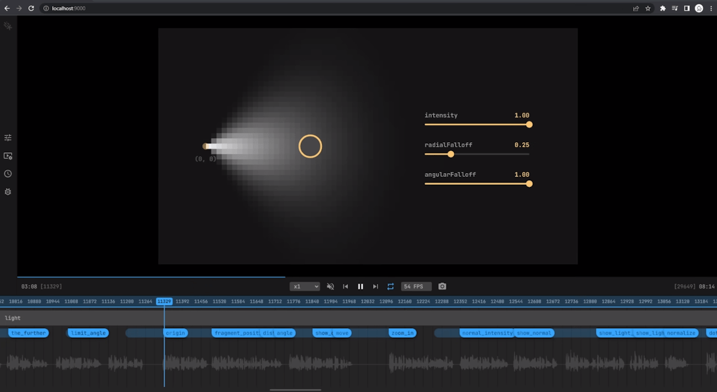Toggle loop playback mode
This screenshot has width=717, height=392.
coord(390,286)
